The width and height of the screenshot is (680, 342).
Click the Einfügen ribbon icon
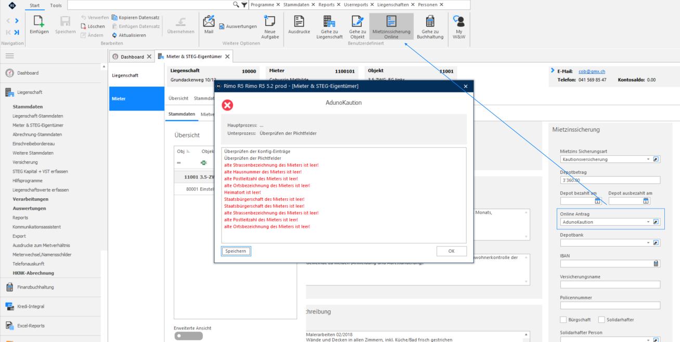pos(39,25)
